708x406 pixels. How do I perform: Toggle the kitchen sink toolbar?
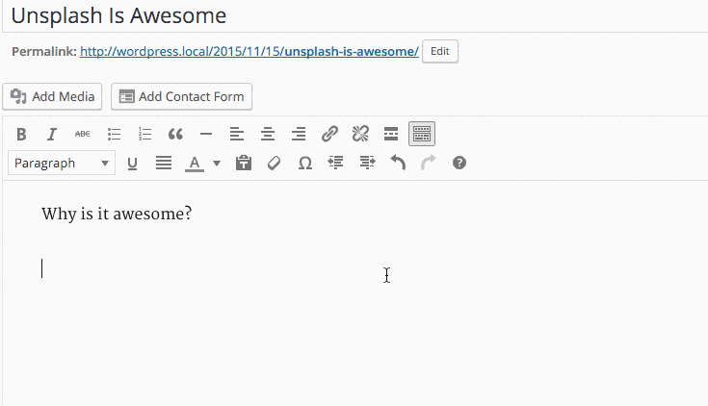(x=422, y=134)
